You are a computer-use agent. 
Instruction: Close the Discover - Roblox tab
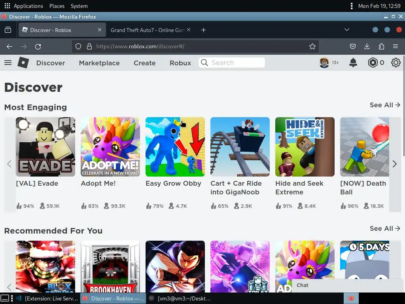click(x=100, y=30)
